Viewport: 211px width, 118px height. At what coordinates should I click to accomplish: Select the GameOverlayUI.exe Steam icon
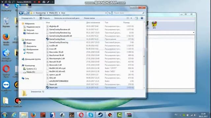pyautogui.click(x=47, y=39)
